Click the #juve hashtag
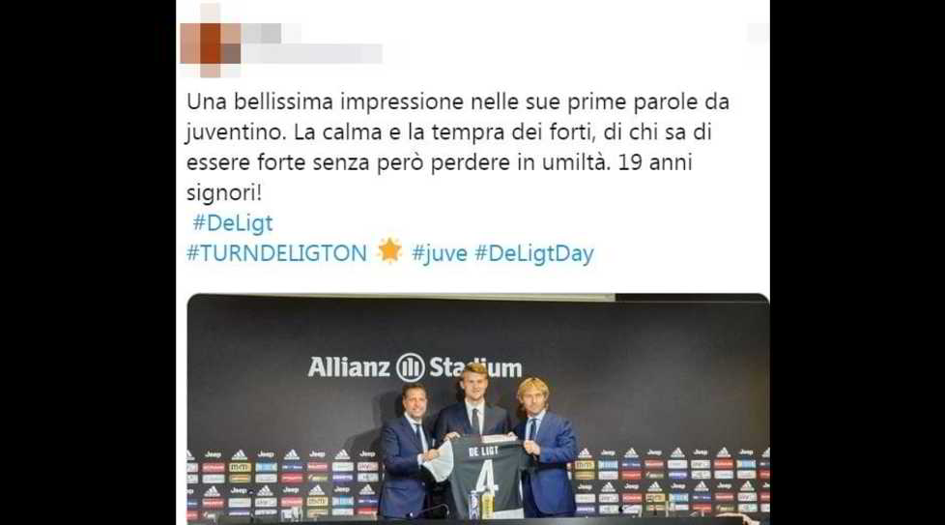 (x=440, y=253)
